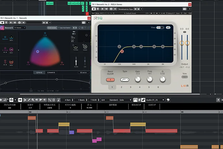Image resolution: width=223 pixels, height=149 pixels.
Task: Enable Auto Cut in Neoverb
Action: click(84, 73)
